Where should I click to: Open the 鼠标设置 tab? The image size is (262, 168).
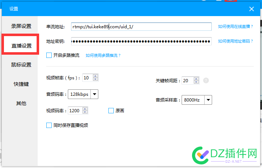point(21,65)
